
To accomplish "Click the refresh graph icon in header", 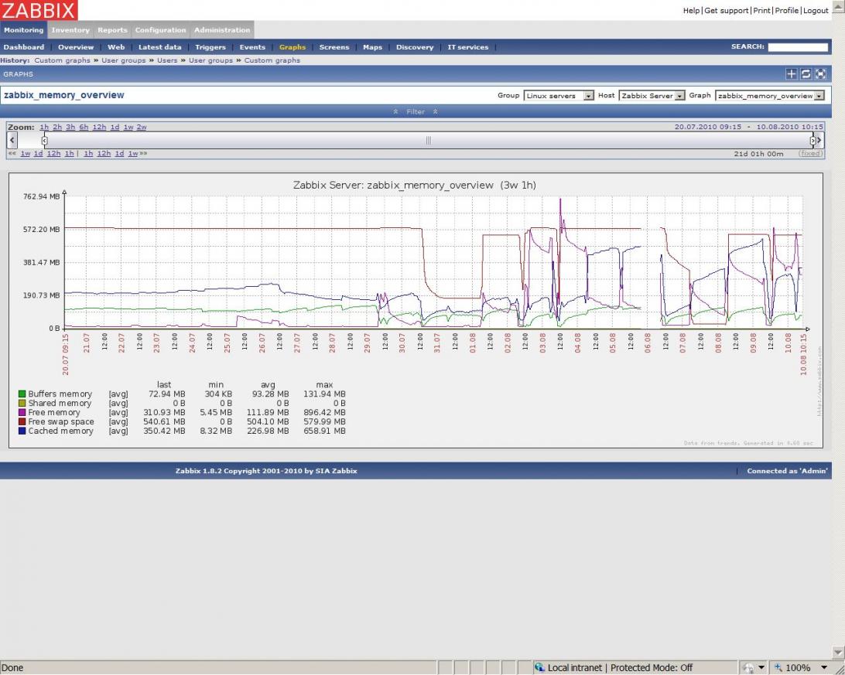I will [806, 74].
